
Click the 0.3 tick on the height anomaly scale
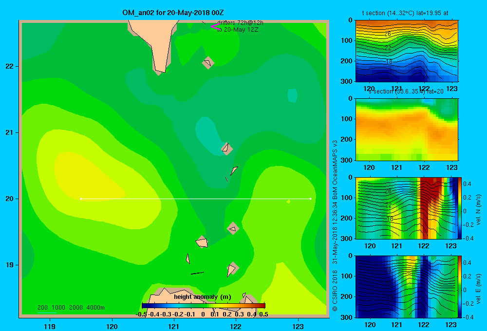pyautogui.click(x=239, y=314)
